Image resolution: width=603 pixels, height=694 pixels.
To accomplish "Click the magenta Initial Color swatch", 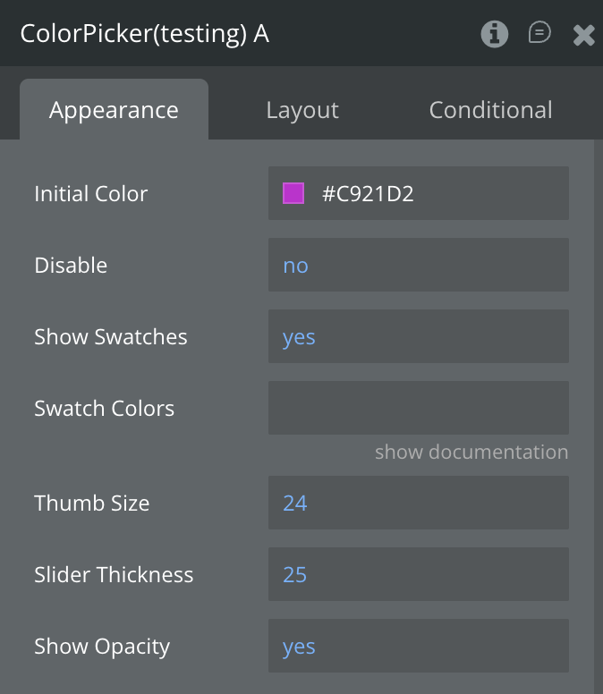I will (x=293, y=193).
